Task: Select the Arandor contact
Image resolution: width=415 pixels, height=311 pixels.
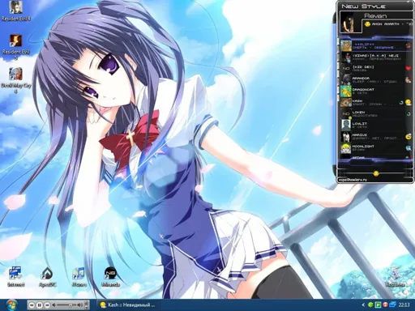Action: point(375,80)
